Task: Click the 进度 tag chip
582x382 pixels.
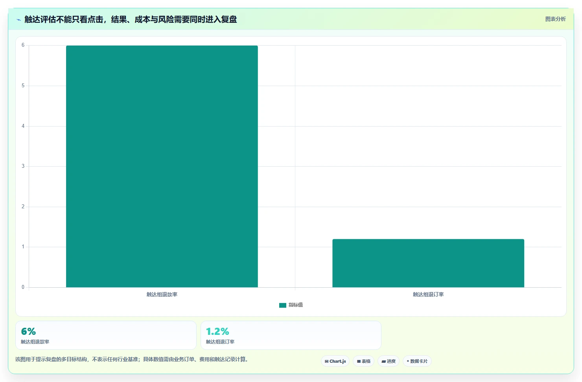Action: point(389,361)
